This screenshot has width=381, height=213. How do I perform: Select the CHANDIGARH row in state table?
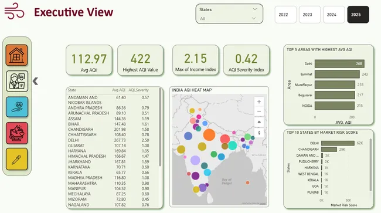(x=108, y=129)
